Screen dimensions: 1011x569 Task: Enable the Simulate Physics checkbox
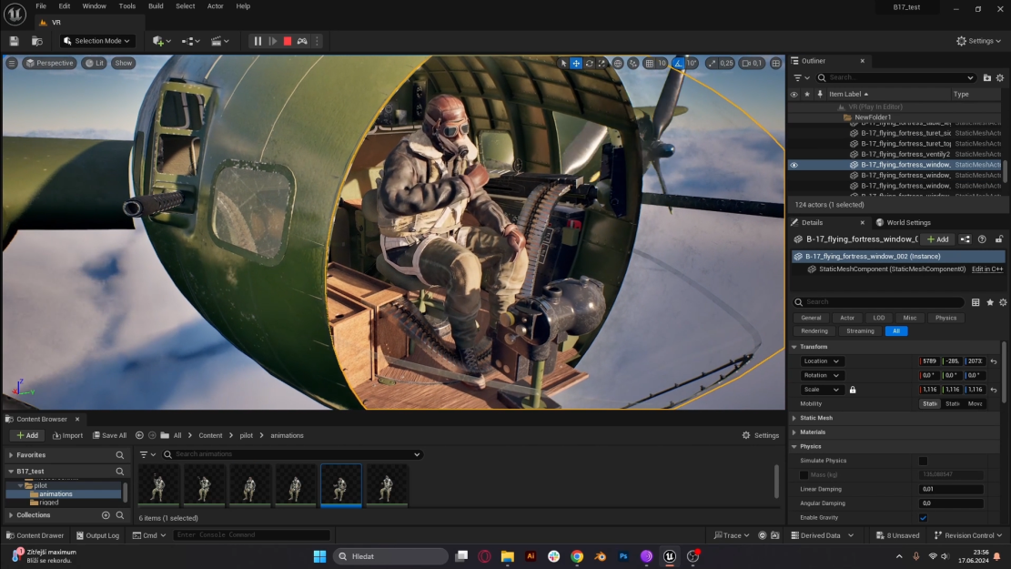(x=924, y=461)
